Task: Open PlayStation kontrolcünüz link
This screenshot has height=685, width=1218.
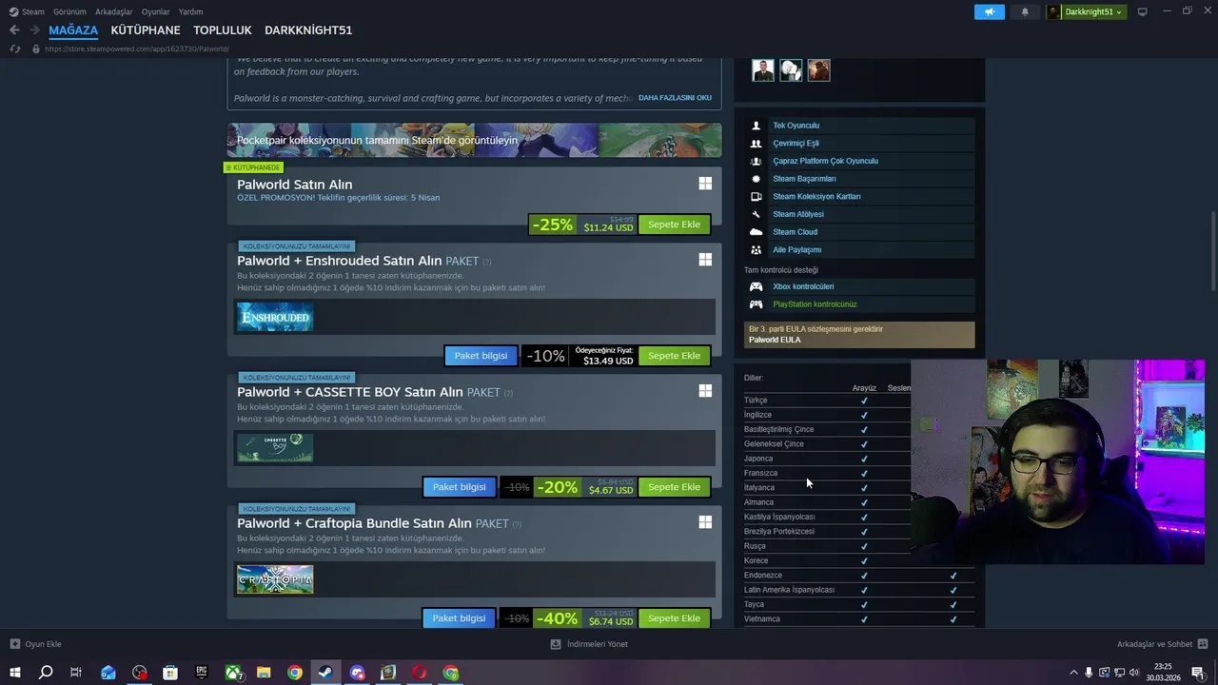Action: [815, 304]
